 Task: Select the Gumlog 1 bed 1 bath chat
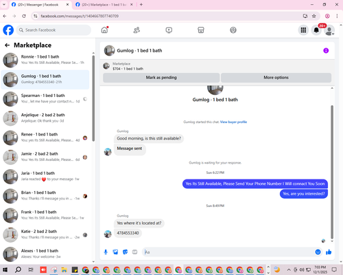(45, 80)
